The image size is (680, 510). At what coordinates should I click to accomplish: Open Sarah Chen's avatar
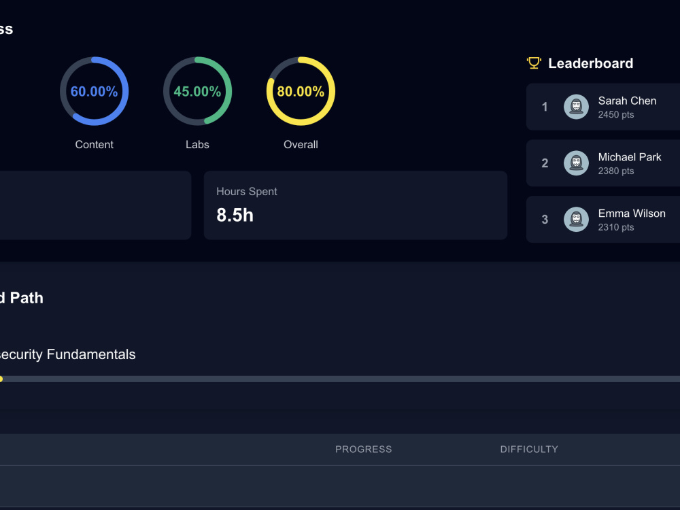(x=576, y=107)
